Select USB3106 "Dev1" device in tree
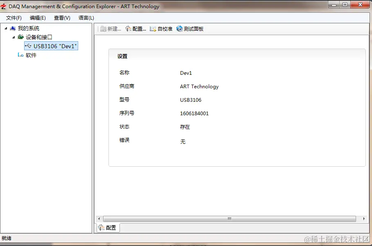Viewport: 372px width, 246px height. [x=51, y=46]
